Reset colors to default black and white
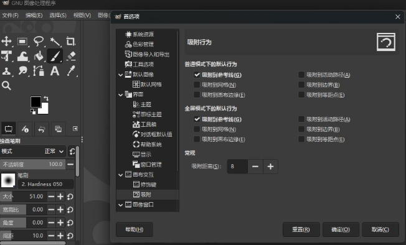The width and height of the screenshot is (406, 245). pos(33,112)
